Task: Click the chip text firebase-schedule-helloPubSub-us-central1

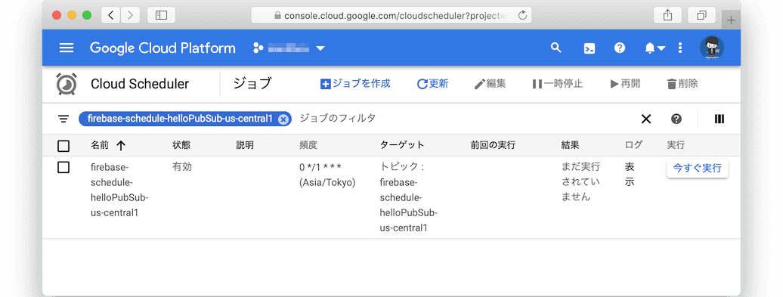Action: click(180, 119)
